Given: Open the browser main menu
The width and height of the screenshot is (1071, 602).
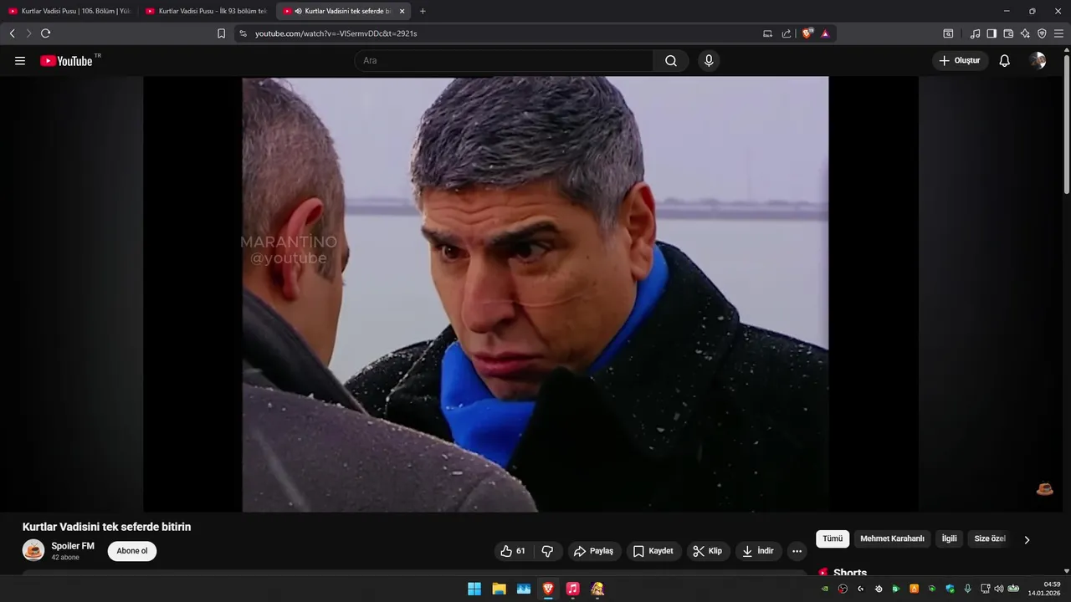Looking at the screenshot, I should pyautogui.click(x=1058, y=33).
